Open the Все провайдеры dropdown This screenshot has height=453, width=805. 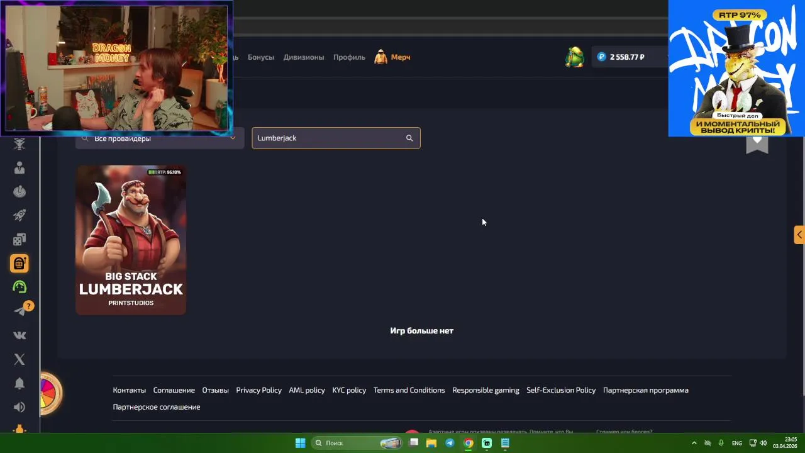(x=160, y=138)
